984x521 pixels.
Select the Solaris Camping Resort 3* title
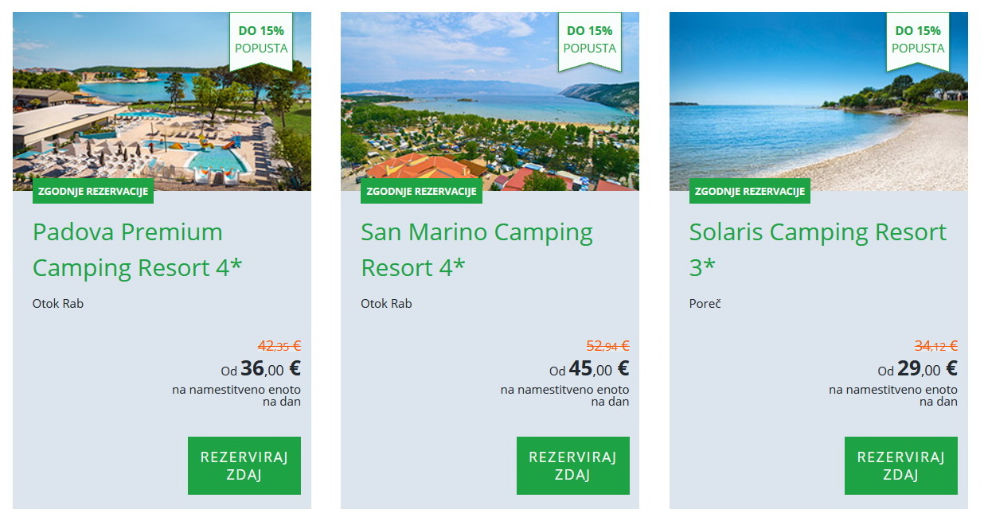click(x=818, y=250)
